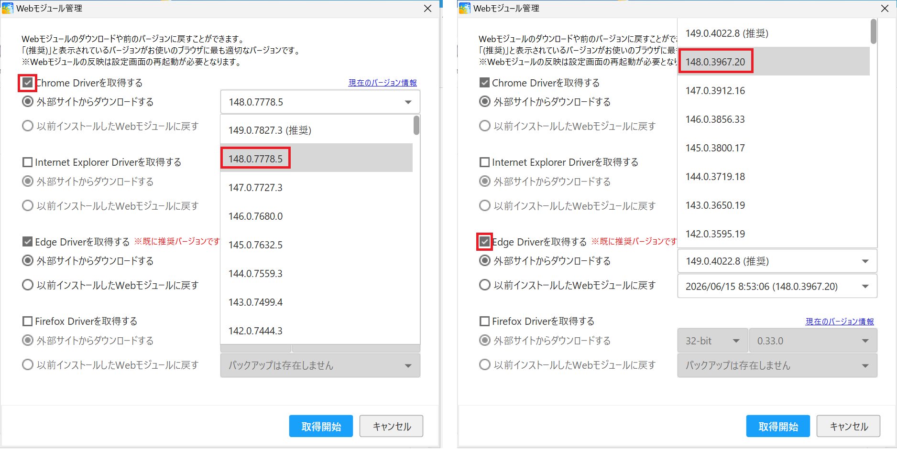Image resolution: width=897 pixels, height=449 pixels.
Task: Uncheck Chrome Driver checkbox in left window
Action: (28, 83)
